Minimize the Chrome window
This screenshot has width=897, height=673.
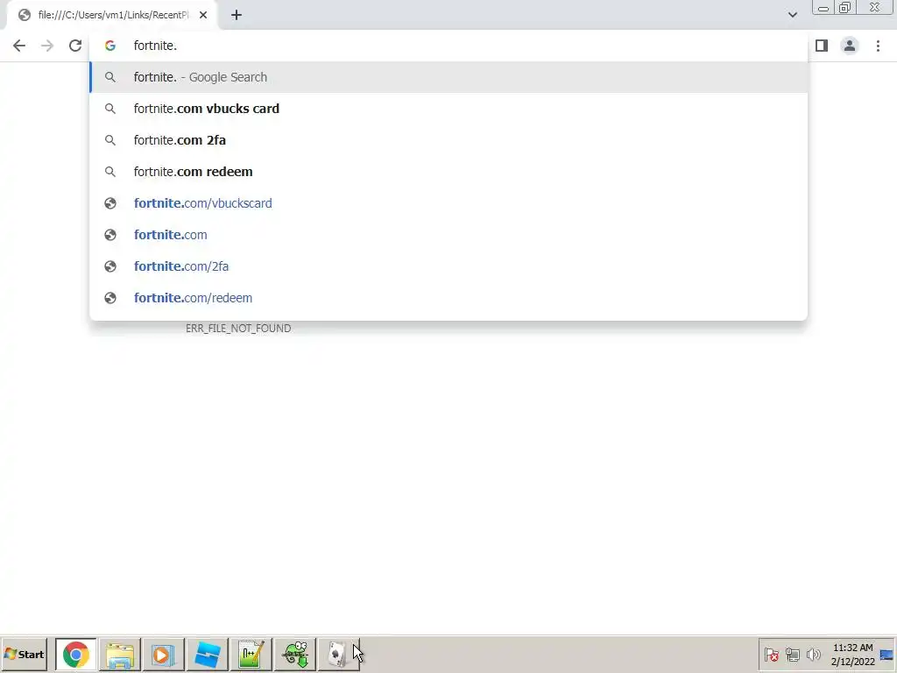(x=823, y=7)
